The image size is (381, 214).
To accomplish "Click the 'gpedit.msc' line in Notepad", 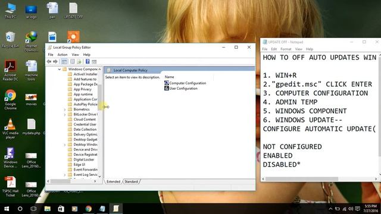I will tap(317, 84).
